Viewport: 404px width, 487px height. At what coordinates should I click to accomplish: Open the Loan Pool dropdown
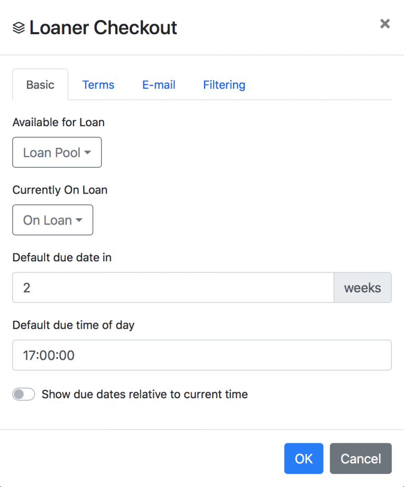click(56, 152)
